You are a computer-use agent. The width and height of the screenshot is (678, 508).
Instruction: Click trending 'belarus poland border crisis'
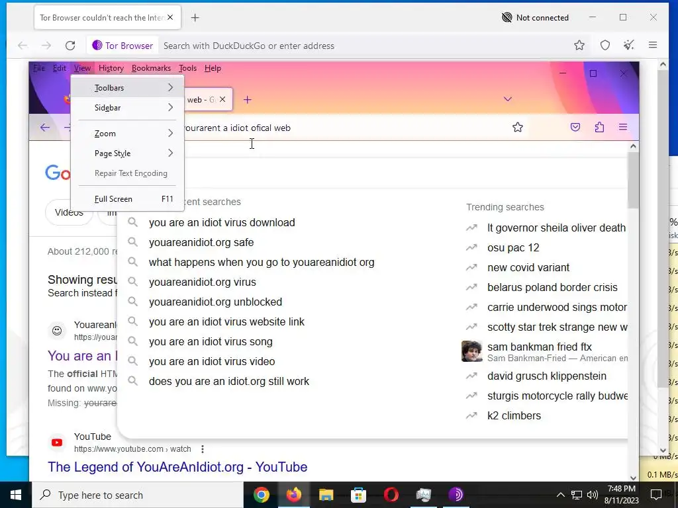(552, 287)
